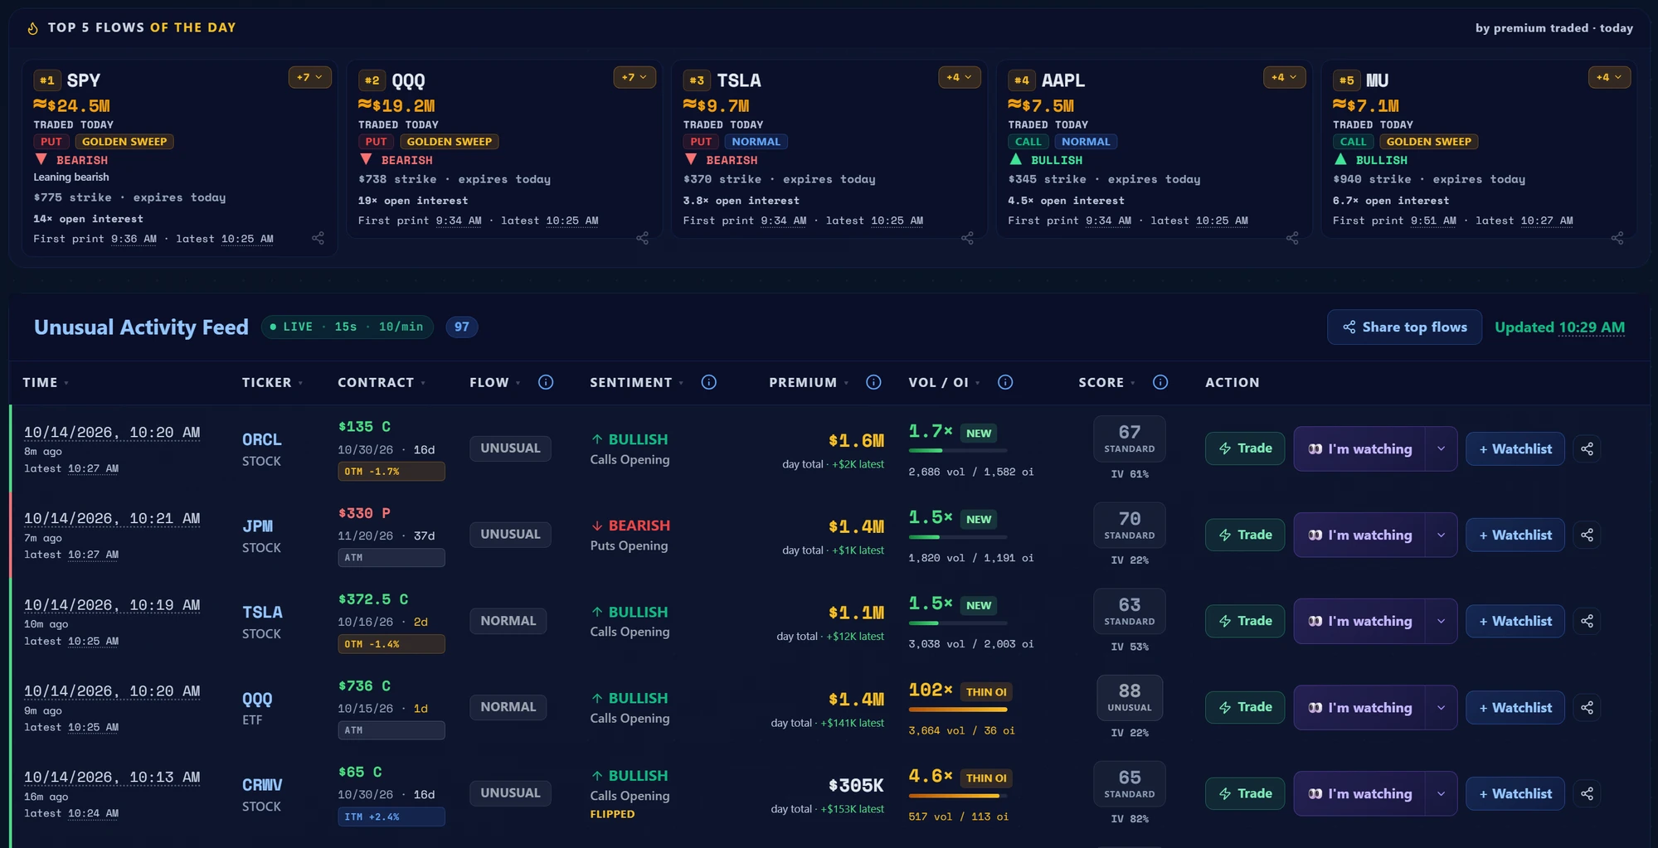Viewport: 1658px width, 848px height.
Task: Open watching options arrow in CRWV row
Action: click(1442, 793)
